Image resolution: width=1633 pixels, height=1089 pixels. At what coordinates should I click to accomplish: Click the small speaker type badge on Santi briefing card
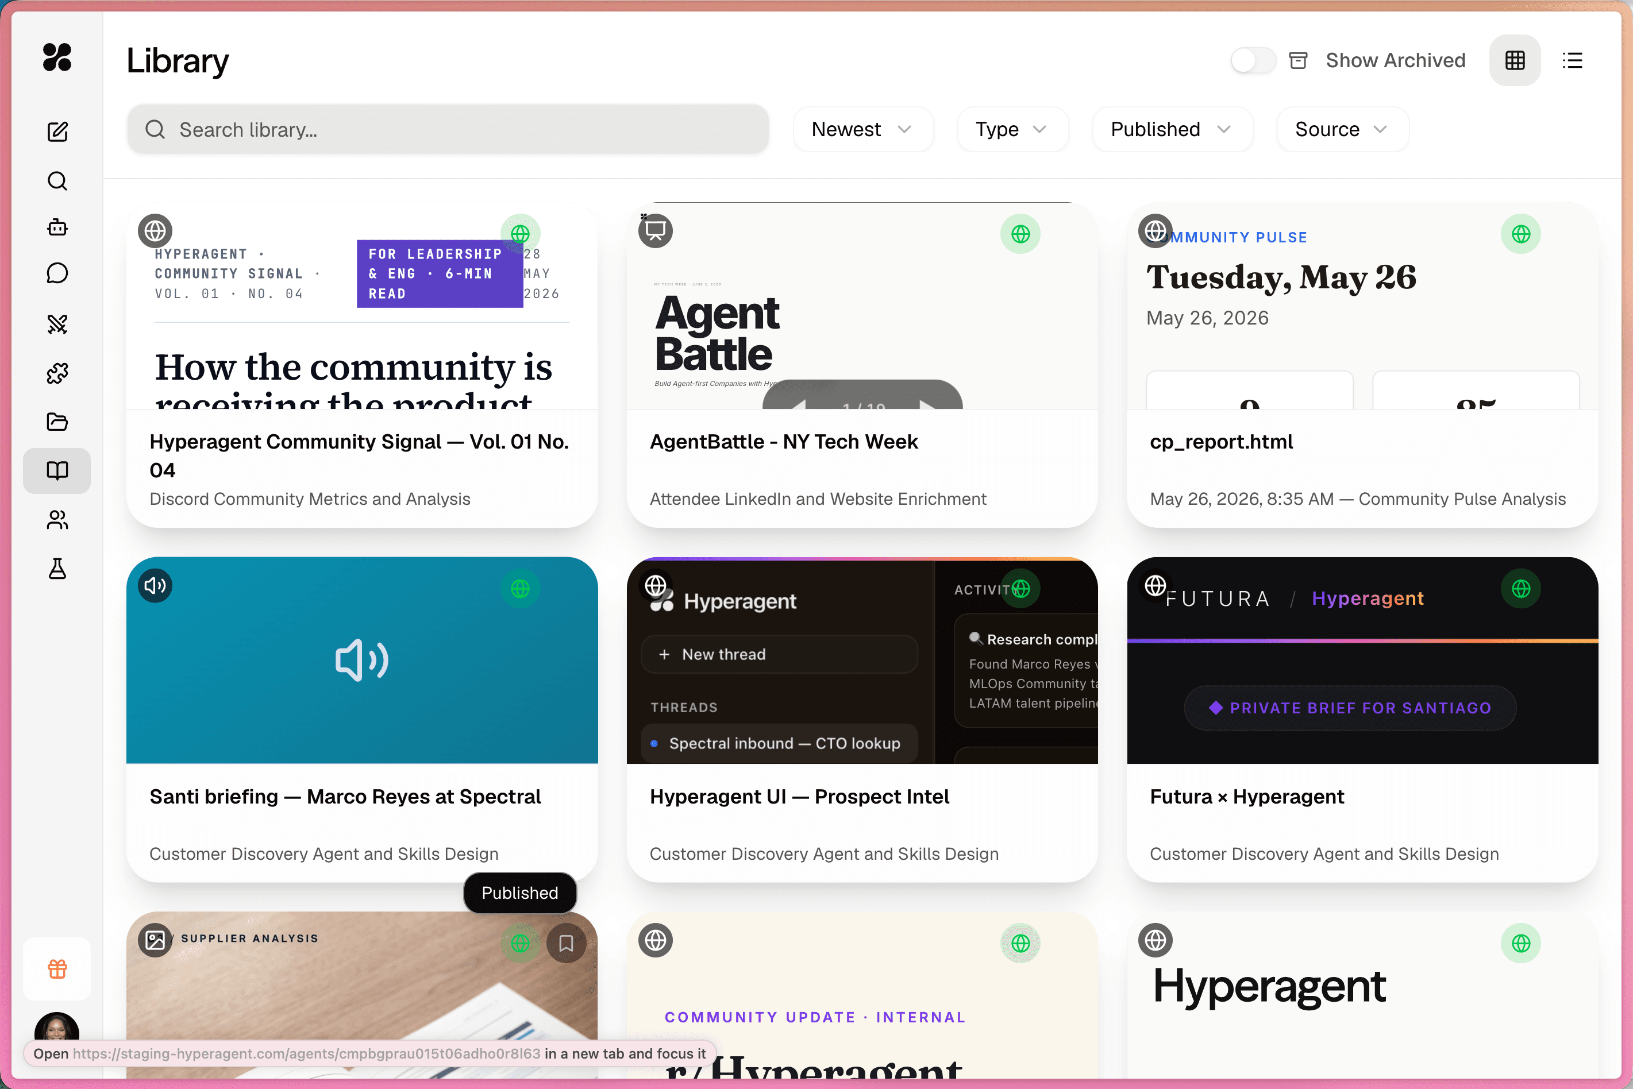click(x=155, y=585)
